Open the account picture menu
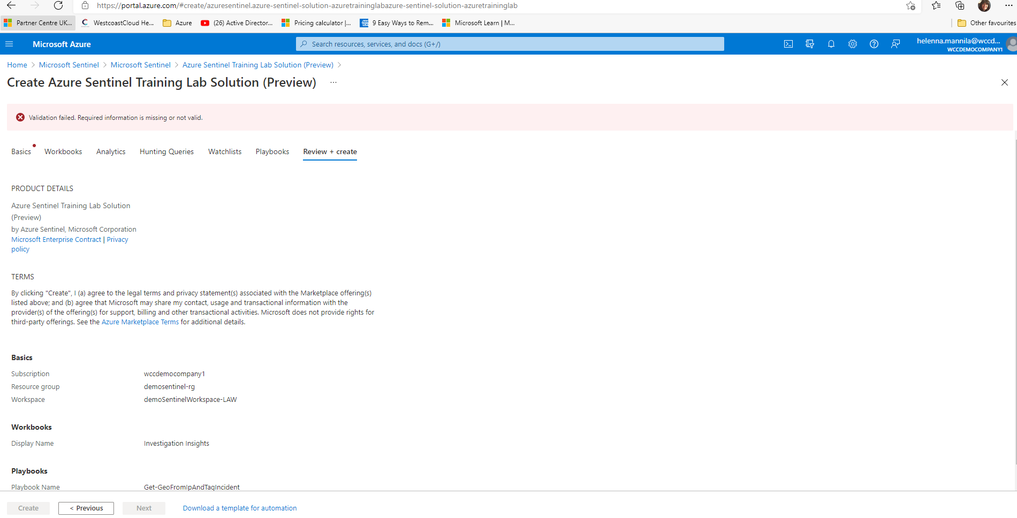Viewport: 1017px width, 518px height. (x=1010, y=44)
